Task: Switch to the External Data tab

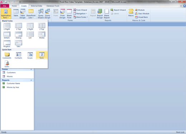Action: pyautogui.click(x=36, y=6)
